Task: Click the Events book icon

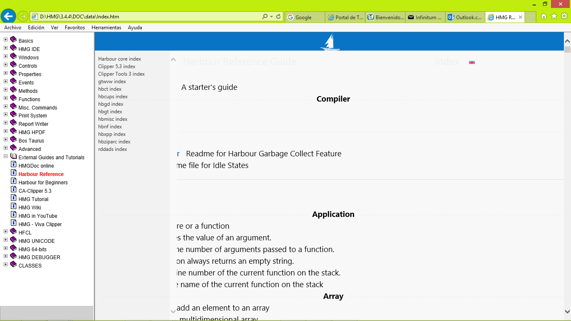Action: (13, 82)
